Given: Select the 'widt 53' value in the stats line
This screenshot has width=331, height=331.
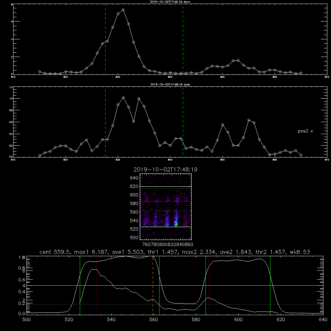Looking at the screenshot, I should pos(300,252).
